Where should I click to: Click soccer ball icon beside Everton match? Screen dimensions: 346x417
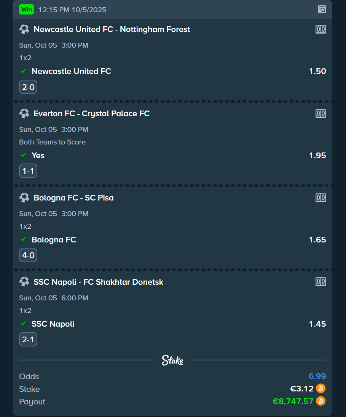coord(24,114)
